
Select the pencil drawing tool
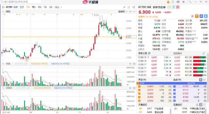[x=124, y=7]
